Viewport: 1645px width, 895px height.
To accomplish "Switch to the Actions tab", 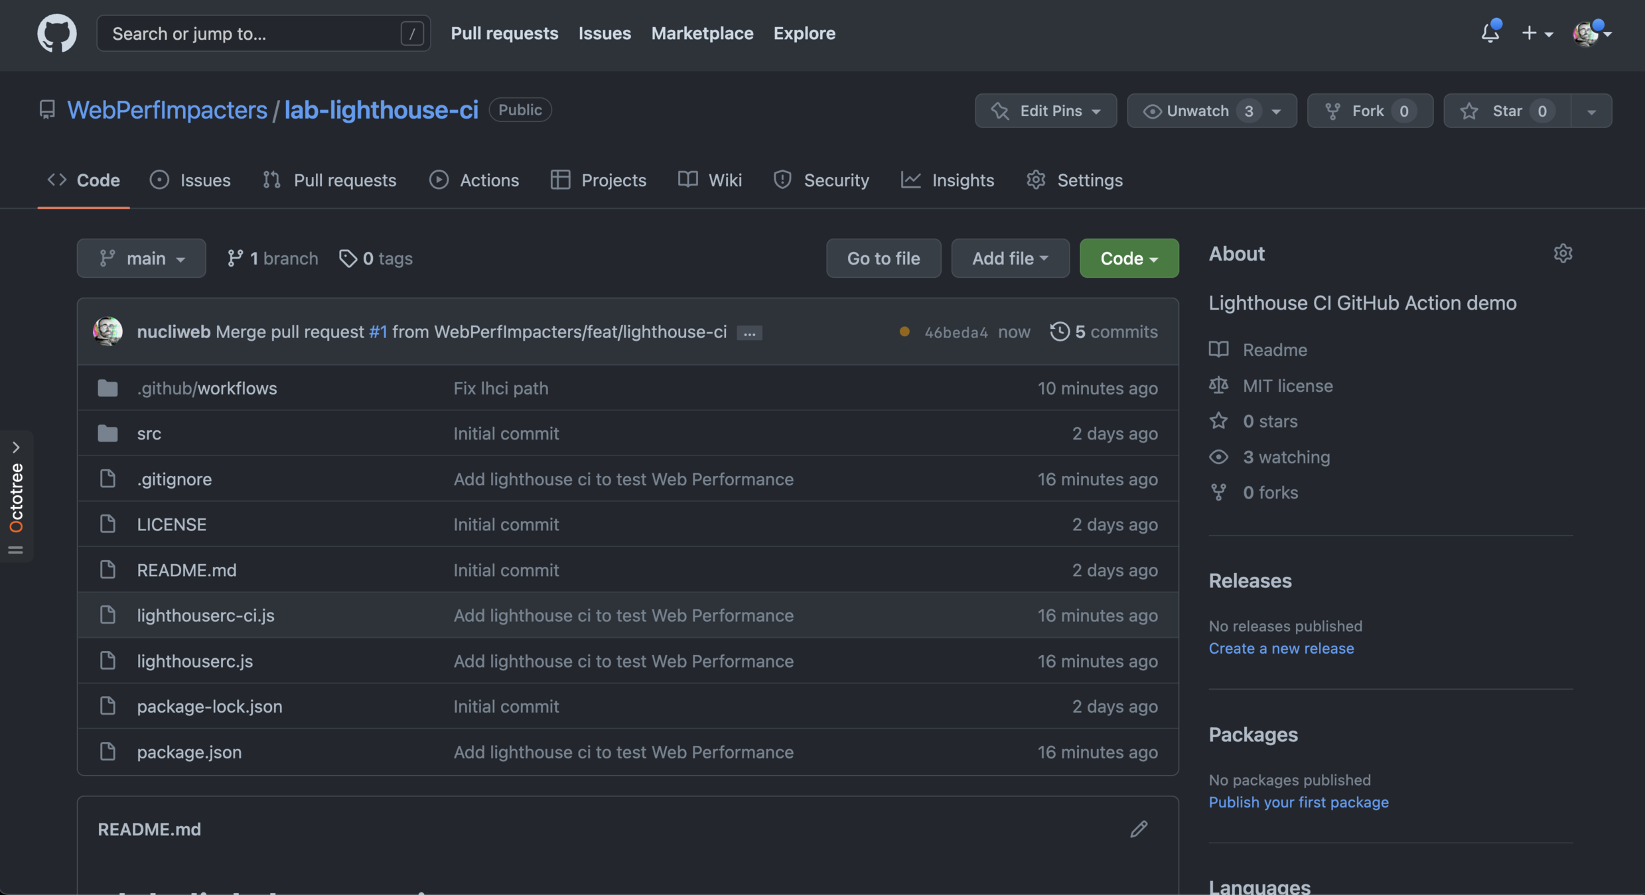I will [474, 180].
